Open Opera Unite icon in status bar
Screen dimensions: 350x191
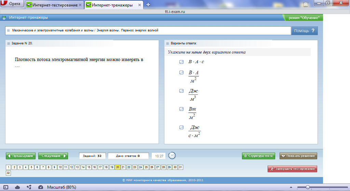tap(29, 188)
